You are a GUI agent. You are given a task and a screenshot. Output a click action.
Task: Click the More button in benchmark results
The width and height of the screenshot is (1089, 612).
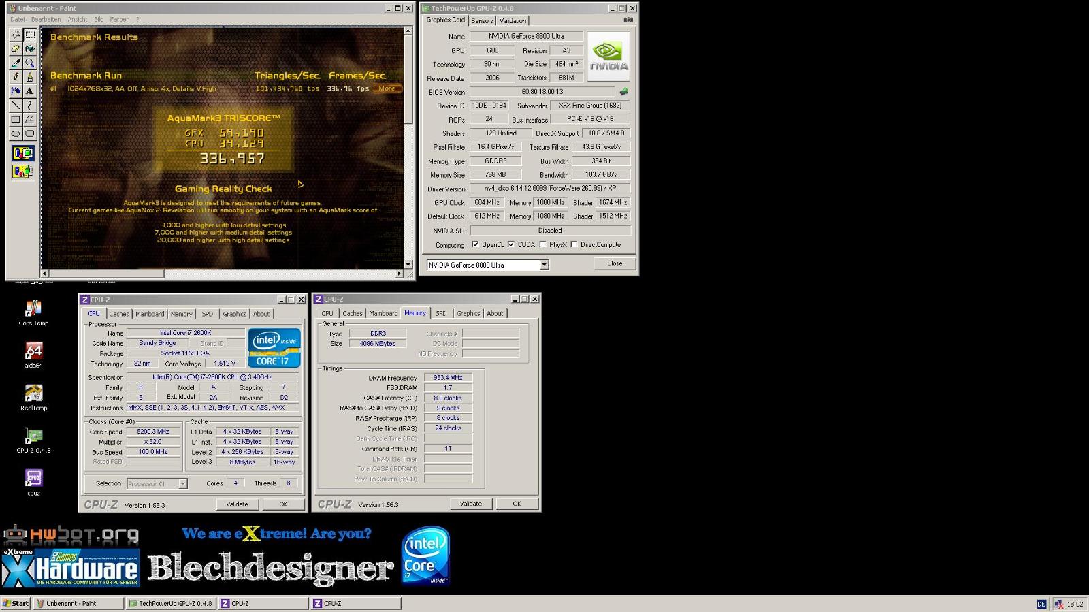387,88
